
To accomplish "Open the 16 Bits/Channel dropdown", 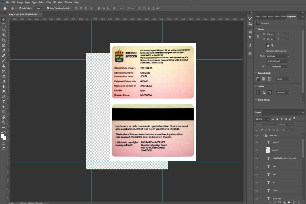I will tap(277, 61).
